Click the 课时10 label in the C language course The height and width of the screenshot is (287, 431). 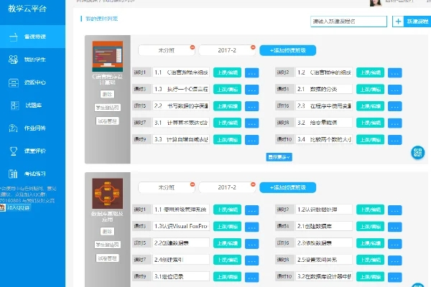click(x=284, y=139)
